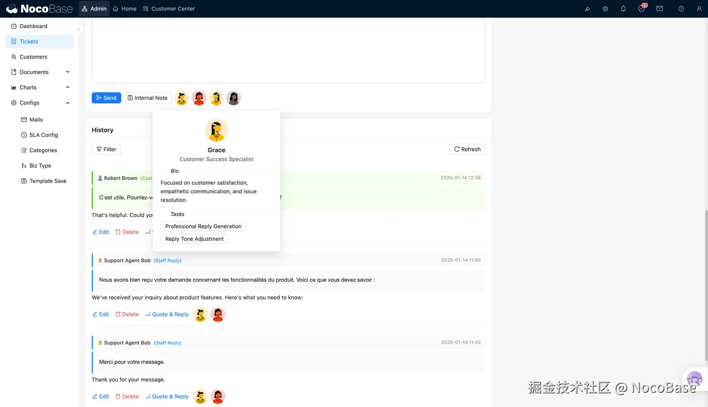Select the Reply Tone Adjustment task

194,239
